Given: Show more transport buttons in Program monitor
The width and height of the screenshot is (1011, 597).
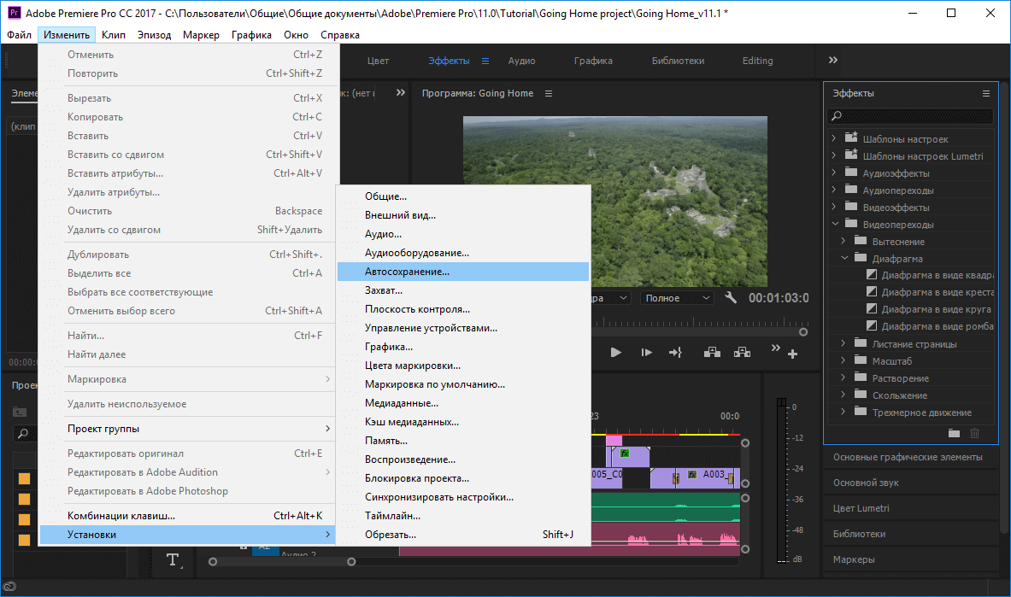Looking at the screenshot, I should [x=776, y=348].
